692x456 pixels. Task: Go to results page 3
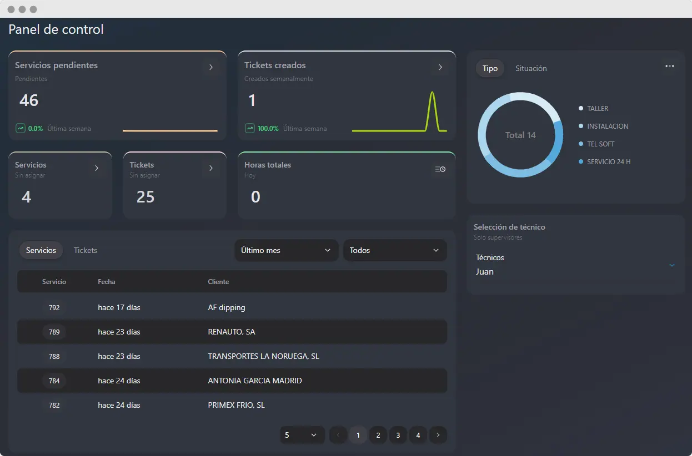coord(398,435)
